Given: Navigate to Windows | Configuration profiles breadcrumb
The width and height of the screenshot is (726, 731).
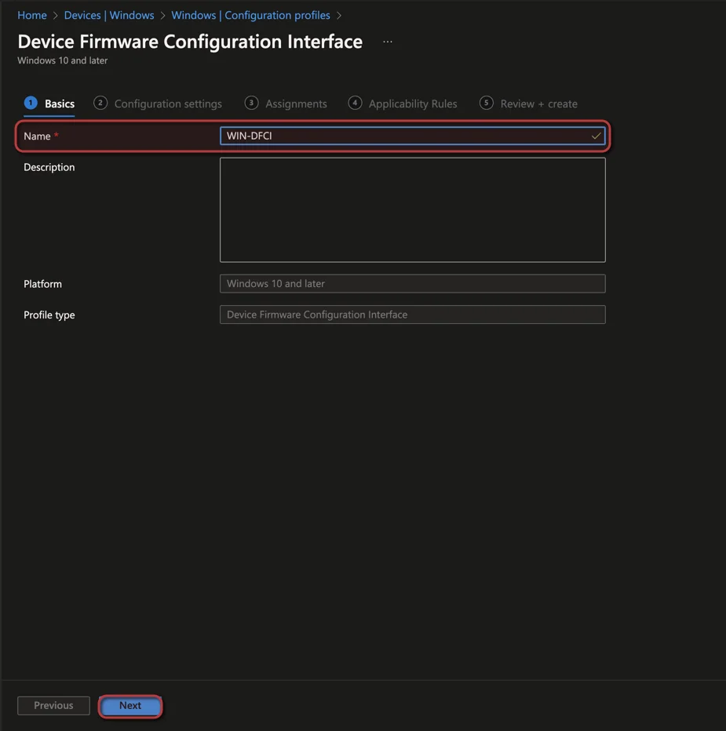Looking at the screenshot, I should 250,16.
